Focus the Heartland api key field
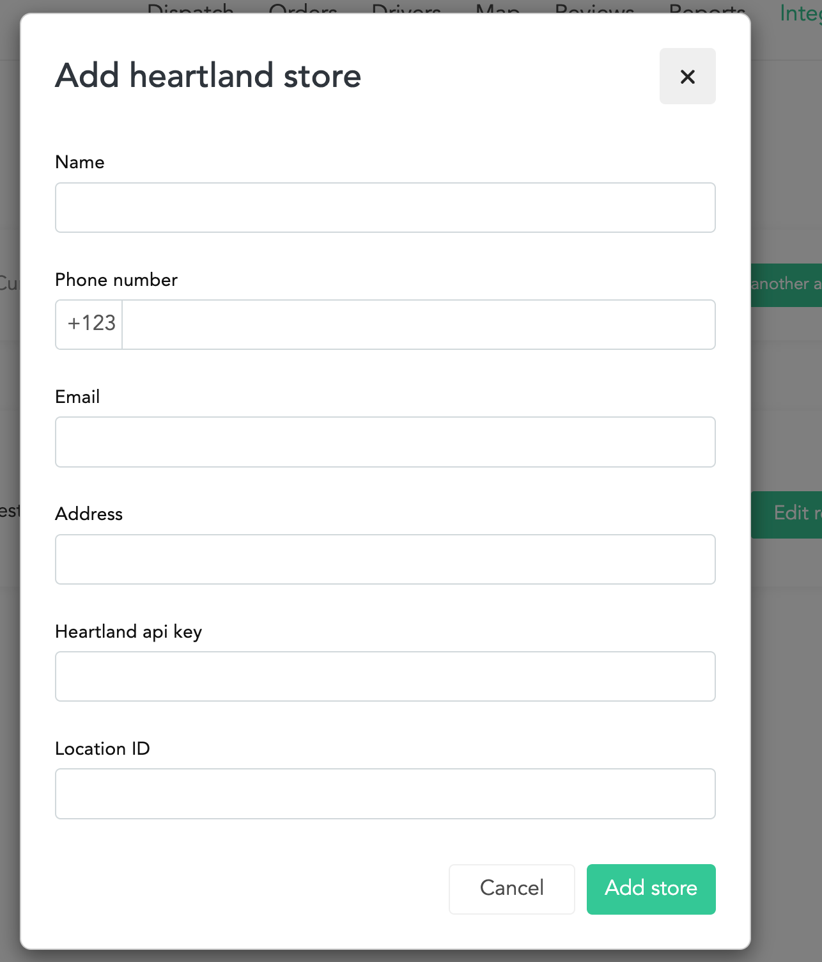Viewport: 822px width, 962px height. [385, 676]
